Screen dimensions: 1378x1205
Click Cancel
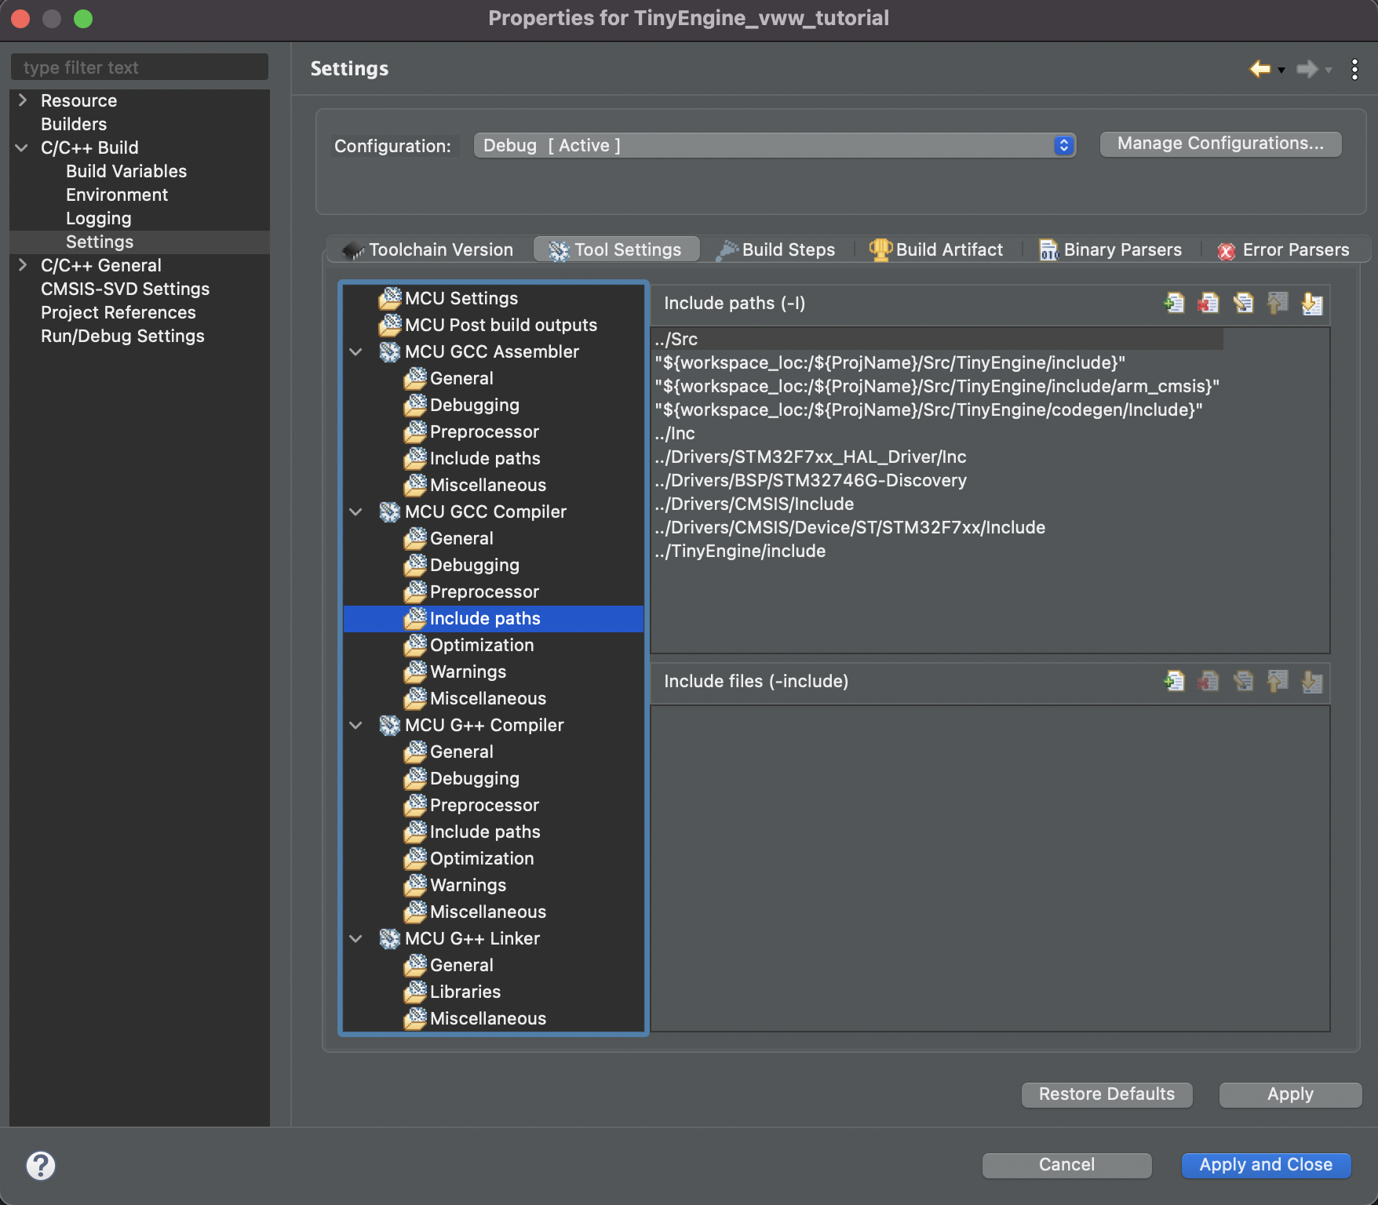pyautogui.click(x=1066, y=1165)
